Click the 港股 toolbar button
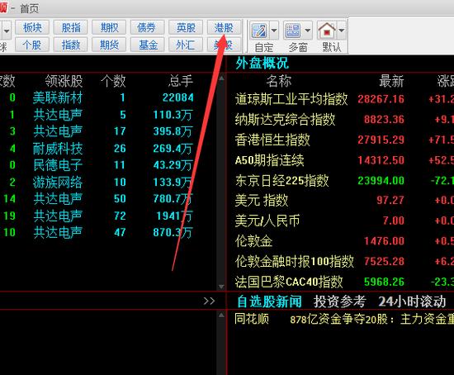454x375 pixels. tap(224, 27)
